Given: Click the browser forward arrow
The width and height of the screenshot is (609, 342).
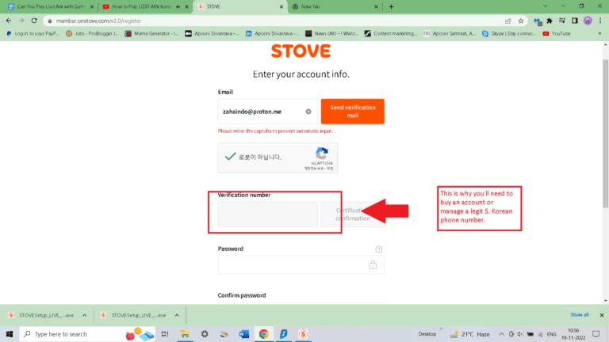Looking at the screenshot, I should click(x=21, y=21).
